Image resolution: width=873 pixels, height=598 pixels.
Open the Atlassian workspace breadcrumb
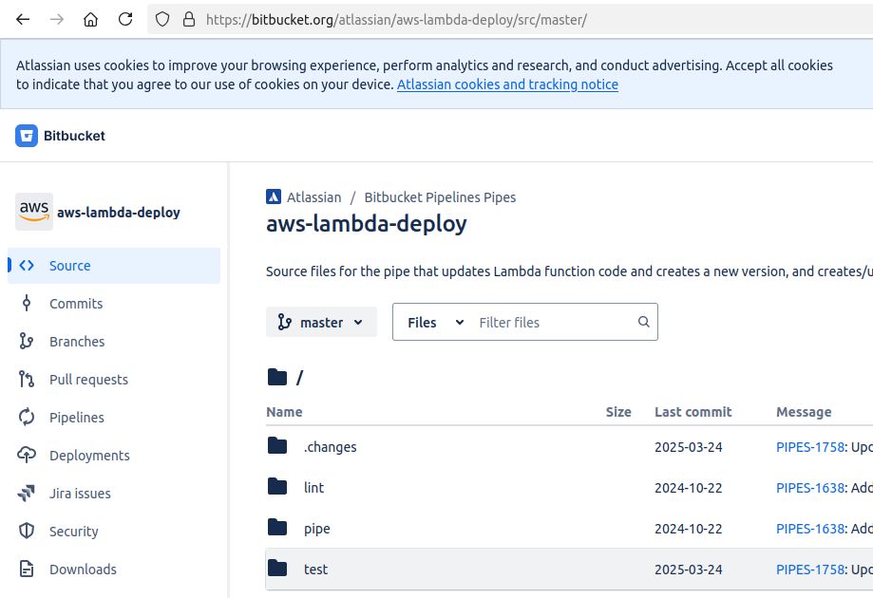314,196
